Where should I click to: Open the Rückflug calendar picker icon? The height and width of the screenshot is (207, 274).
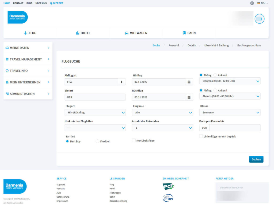[x=189, y=97]
